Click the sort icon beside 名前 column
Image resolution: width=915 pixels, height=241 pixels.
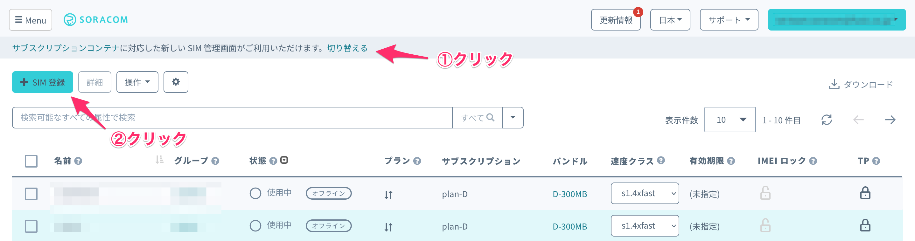[x=159, y=160]
